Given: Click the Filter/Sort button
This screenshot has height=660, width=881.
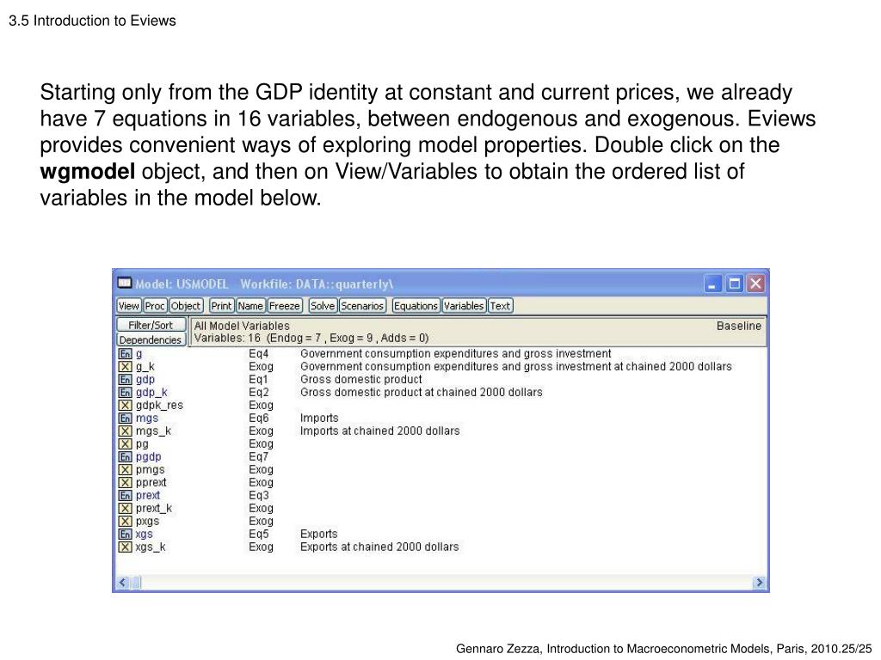Looking at the screenshot, I should pos(151,325).
